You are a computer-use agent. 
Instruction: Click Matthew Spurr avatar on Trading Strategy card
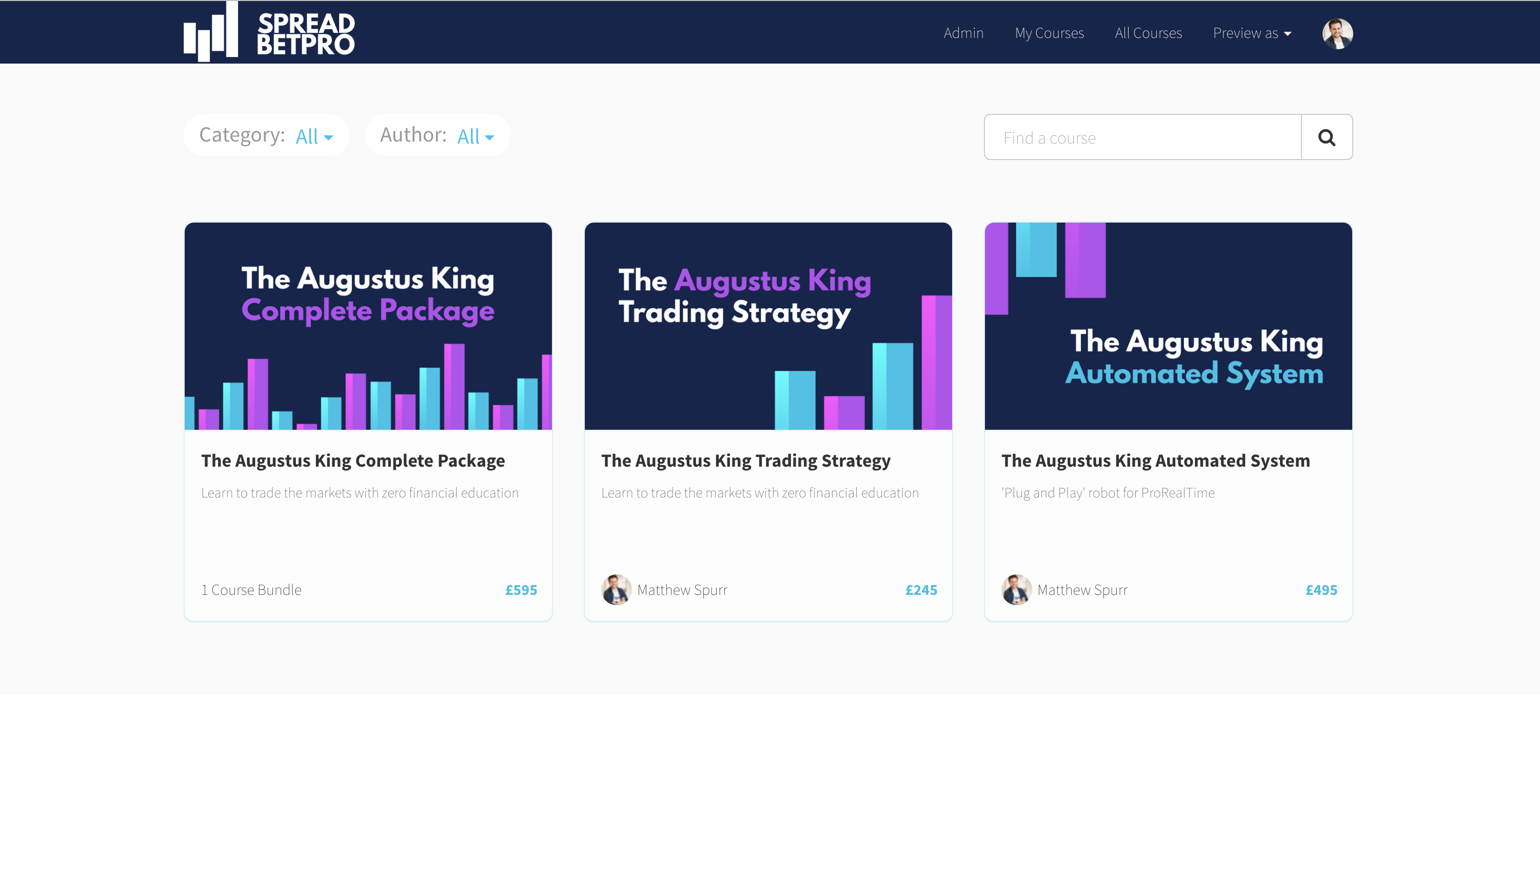pyautogui.click(x=615, y=589)
